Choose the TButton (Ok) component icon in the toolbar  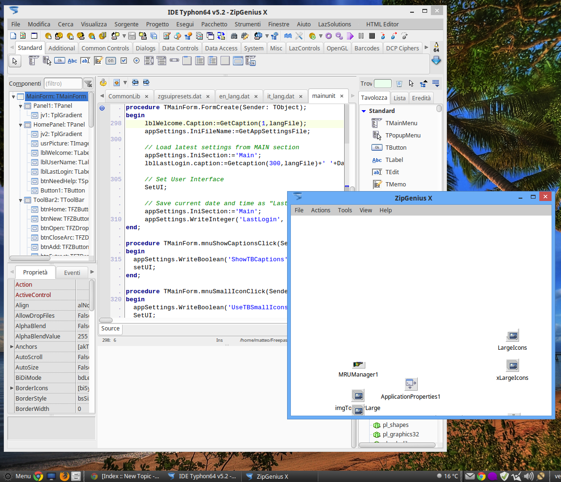pyautogui.click(x=59, y=61)
